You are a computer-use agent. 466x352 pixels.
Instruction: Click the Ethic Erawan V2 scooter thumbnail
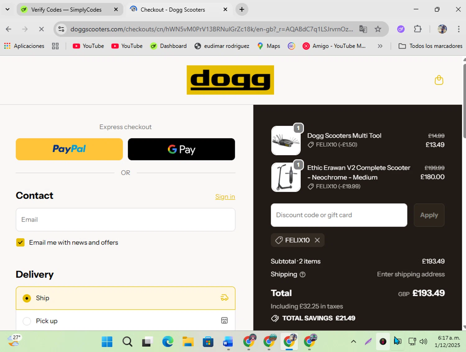tap(286, 177)
